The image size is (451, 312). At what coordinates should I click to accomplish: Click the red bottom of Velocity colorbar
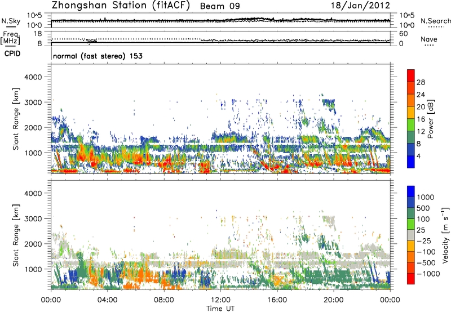click(x=411, y=279)
